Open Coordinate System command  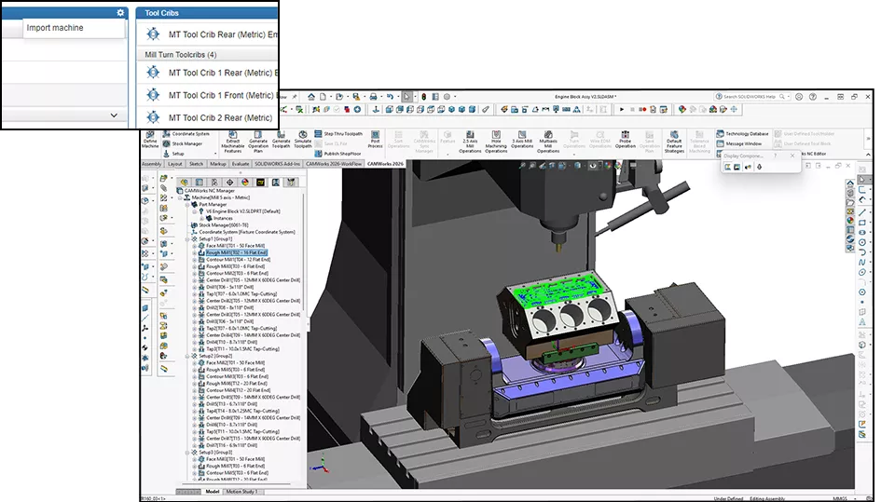186,134
